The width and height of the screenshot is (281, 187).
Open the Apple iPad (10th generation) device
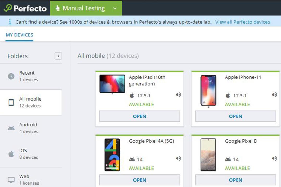(140, 116)
